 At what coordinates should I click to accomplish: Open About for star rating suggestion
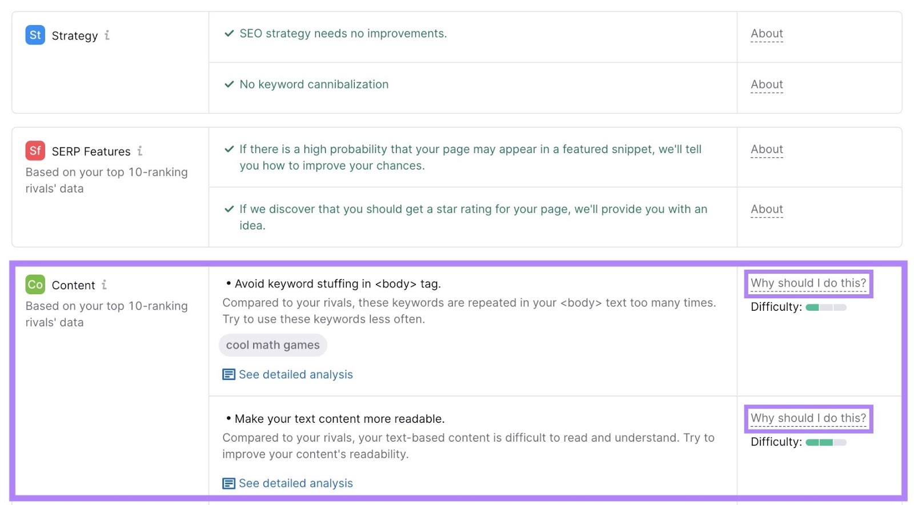[766, 209]
